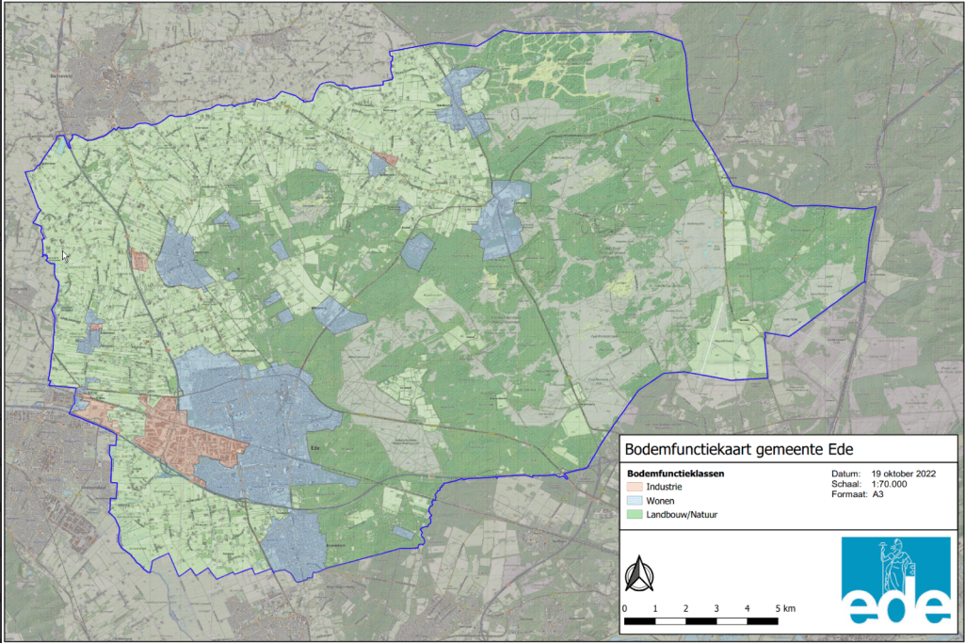
Task: Click the Wonen legend color swatch
Action: click(x=635, y=501)
